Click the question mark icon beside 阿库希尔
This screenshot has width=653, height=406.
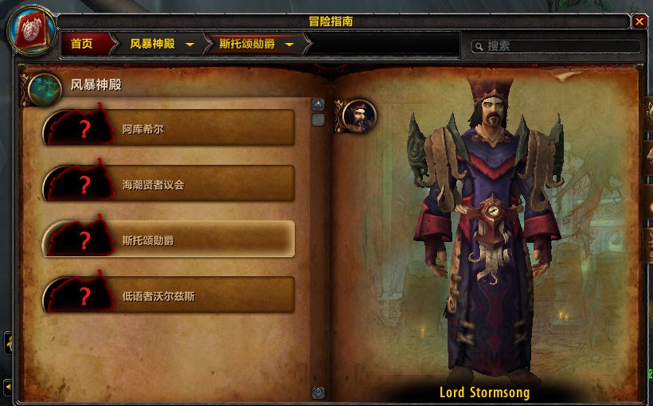pyautogui.click(x=85, y=129)
